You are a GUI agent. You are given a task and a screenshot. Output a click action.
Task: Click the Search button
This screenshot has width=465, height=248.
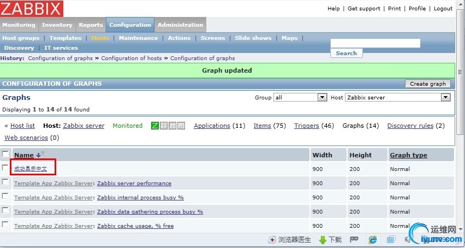point(347,53)
